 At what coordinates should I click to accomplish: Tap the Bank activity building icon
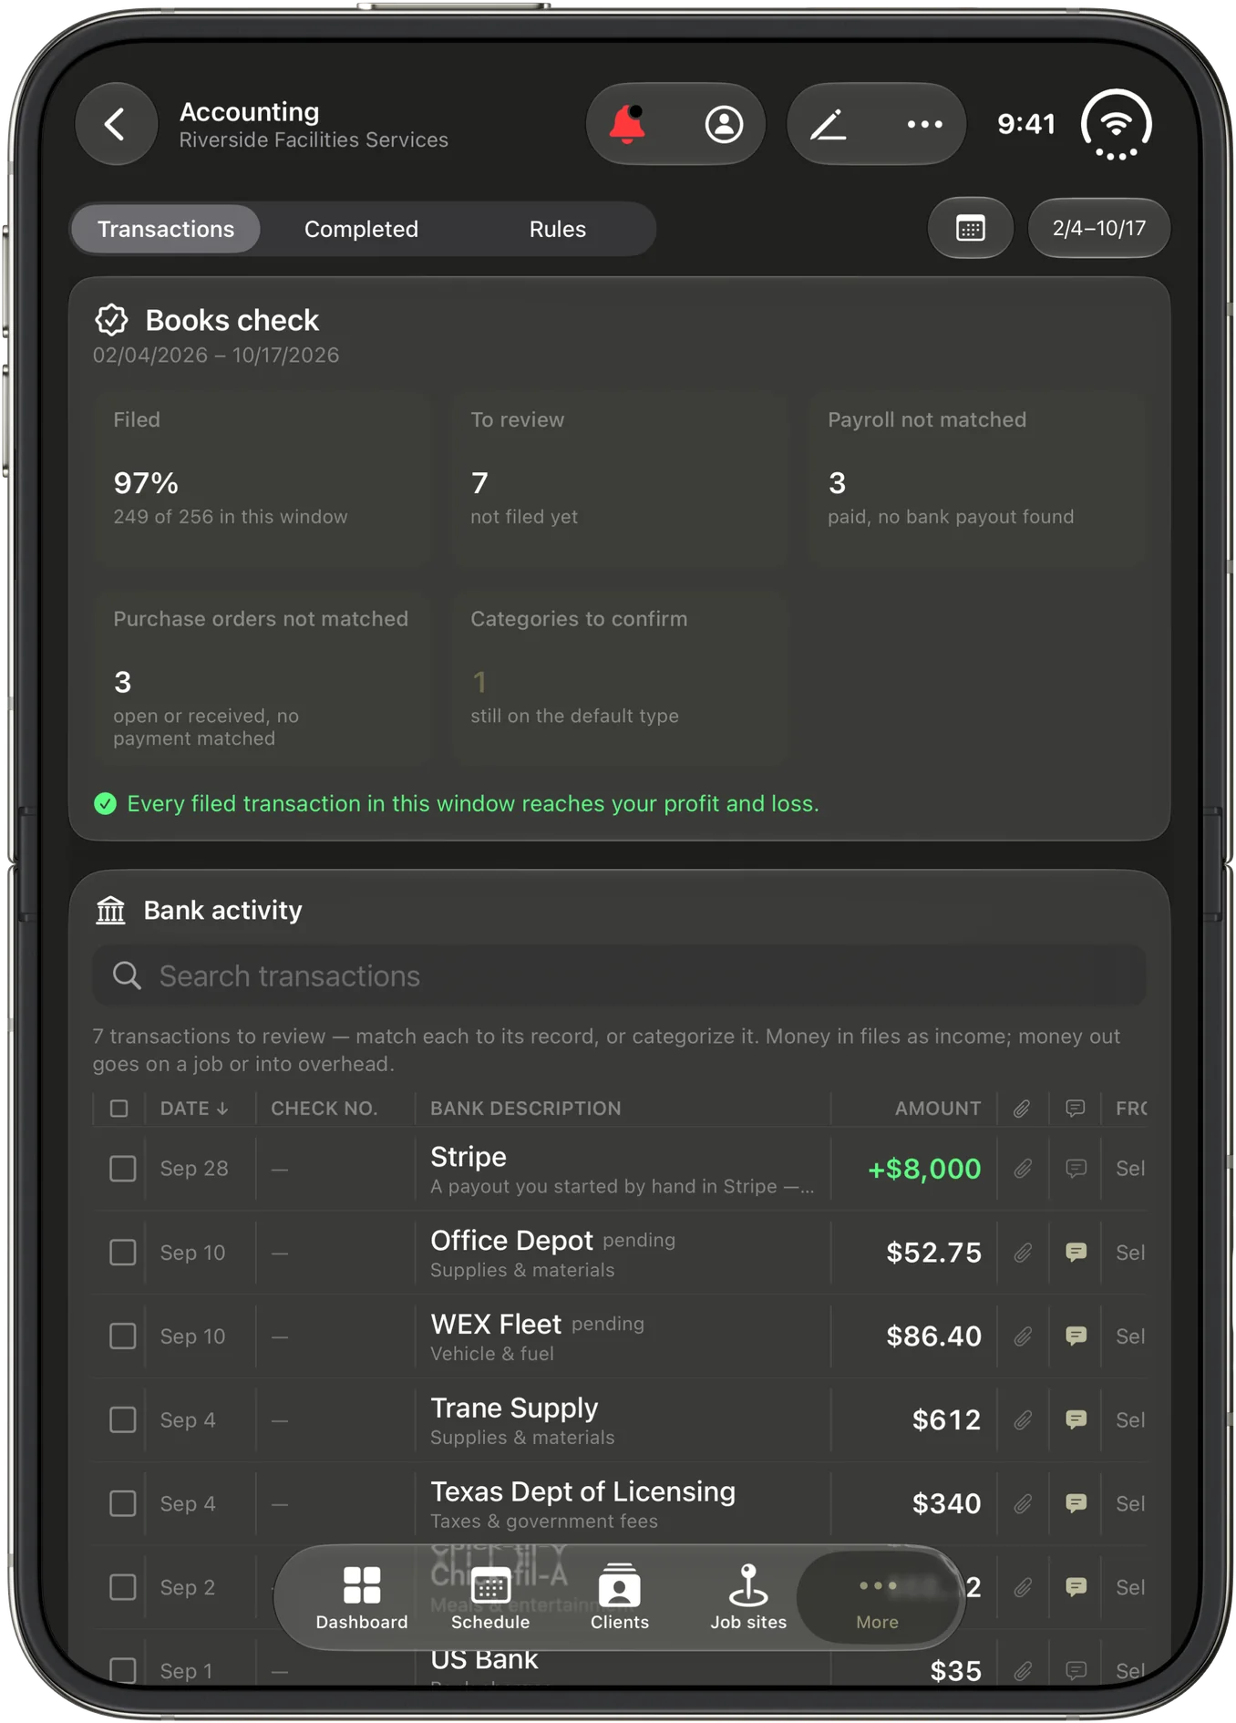click(x=110, y=910)
